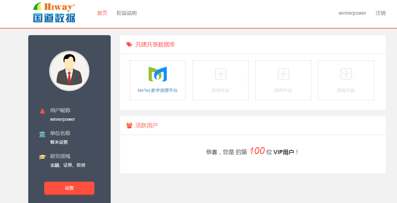The image size is (397, 203).
Task: Click the red user icon beside 用户昵称
Action: point(42,111)
